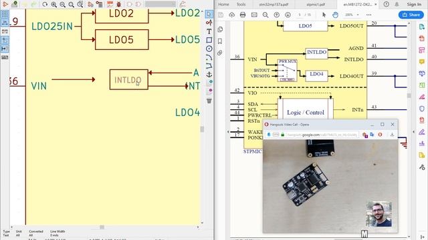
Task: Open the Comment tool in right pane
Action: [422, 62]
